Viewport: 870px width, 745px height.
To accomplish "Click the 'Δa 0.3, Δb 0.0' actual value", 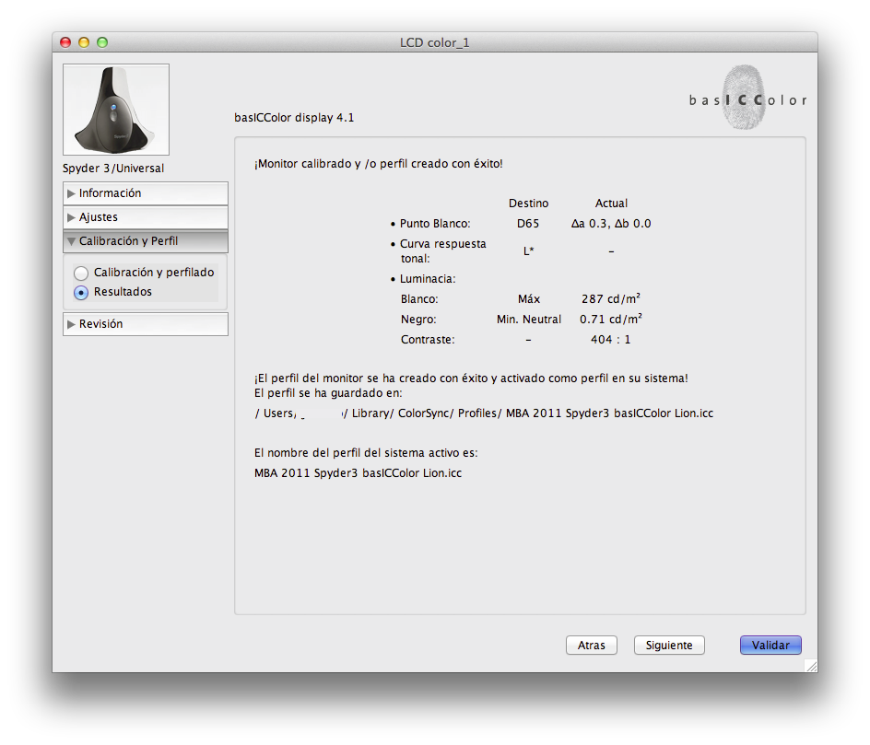I will click(611, 224).
